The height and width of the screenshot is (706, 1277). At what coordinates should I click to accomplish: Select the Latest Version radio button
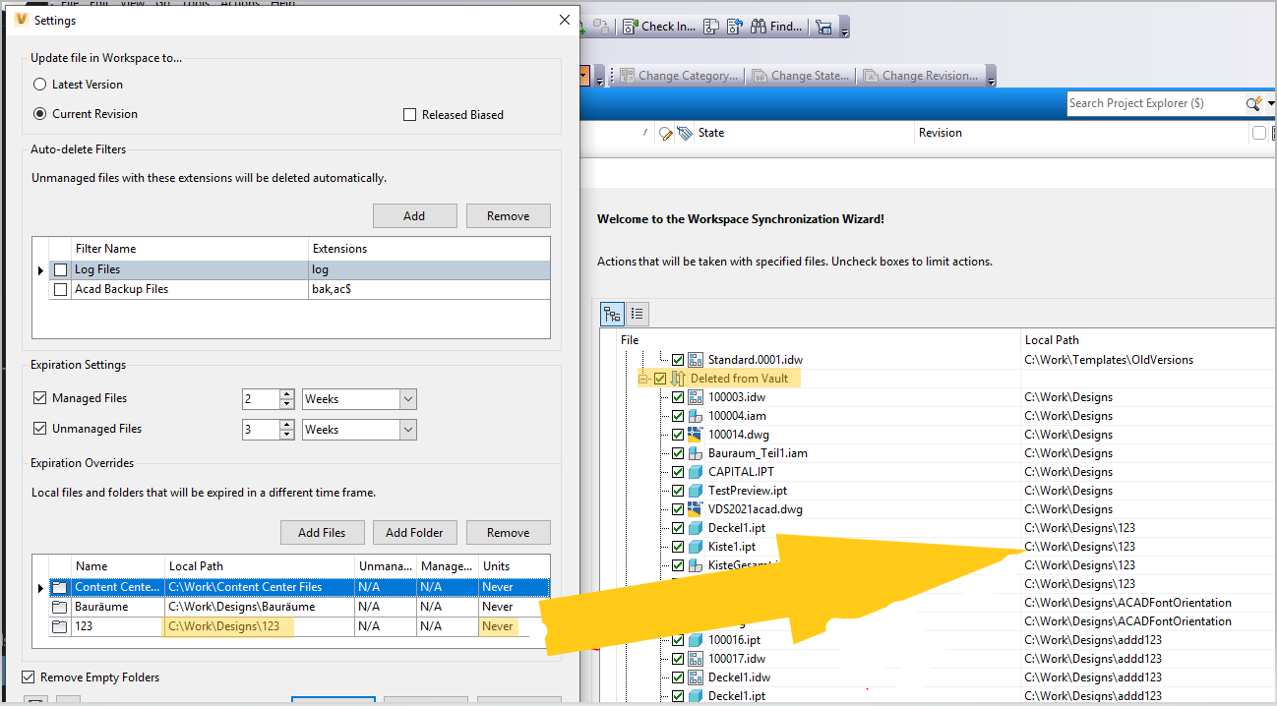pos(38,84)
